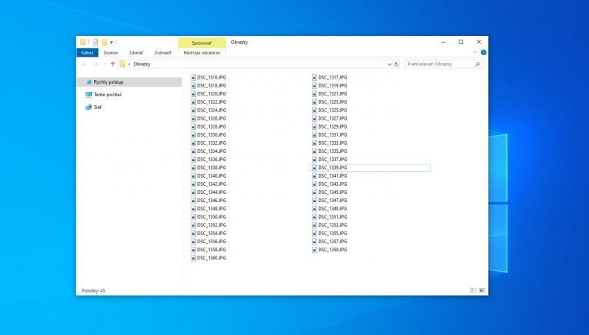Image resolution: width=589 pixels, height=335 pixels.
Task: Select Rýchly prístup in the navigation pane
Action: [108, 82]
